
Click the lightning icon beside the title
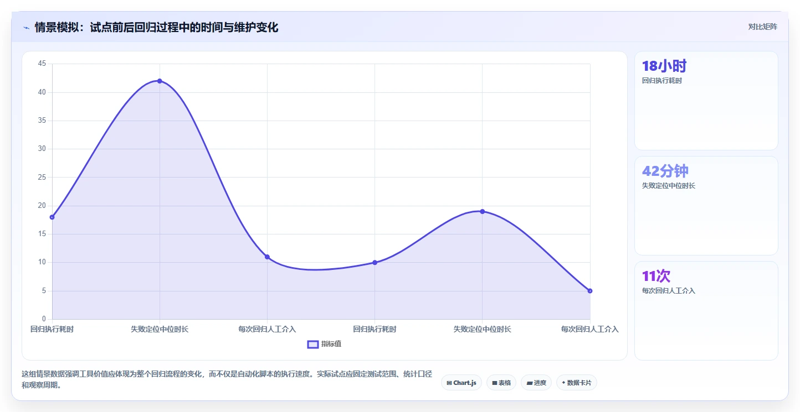coord(26,27)
